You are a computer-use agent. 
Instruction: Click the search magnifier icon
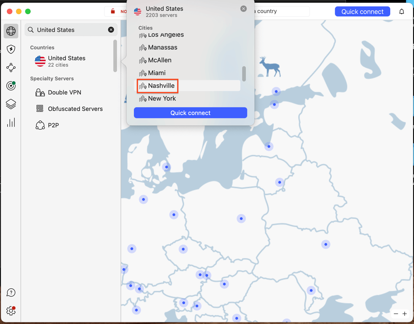[31, 30]
